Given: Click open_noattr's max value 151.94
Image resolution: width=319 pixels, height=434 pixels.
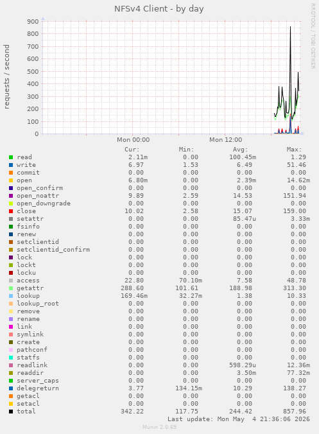Looking at the screenshot, I should (x=295, y=196).
